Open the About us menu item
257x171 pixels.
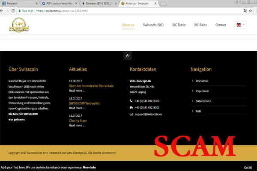click(128, 25)
